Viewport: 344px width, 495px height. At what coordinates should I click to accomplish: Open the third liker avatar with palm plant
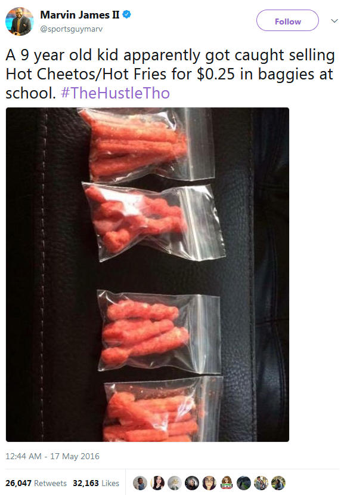(174, 483)
